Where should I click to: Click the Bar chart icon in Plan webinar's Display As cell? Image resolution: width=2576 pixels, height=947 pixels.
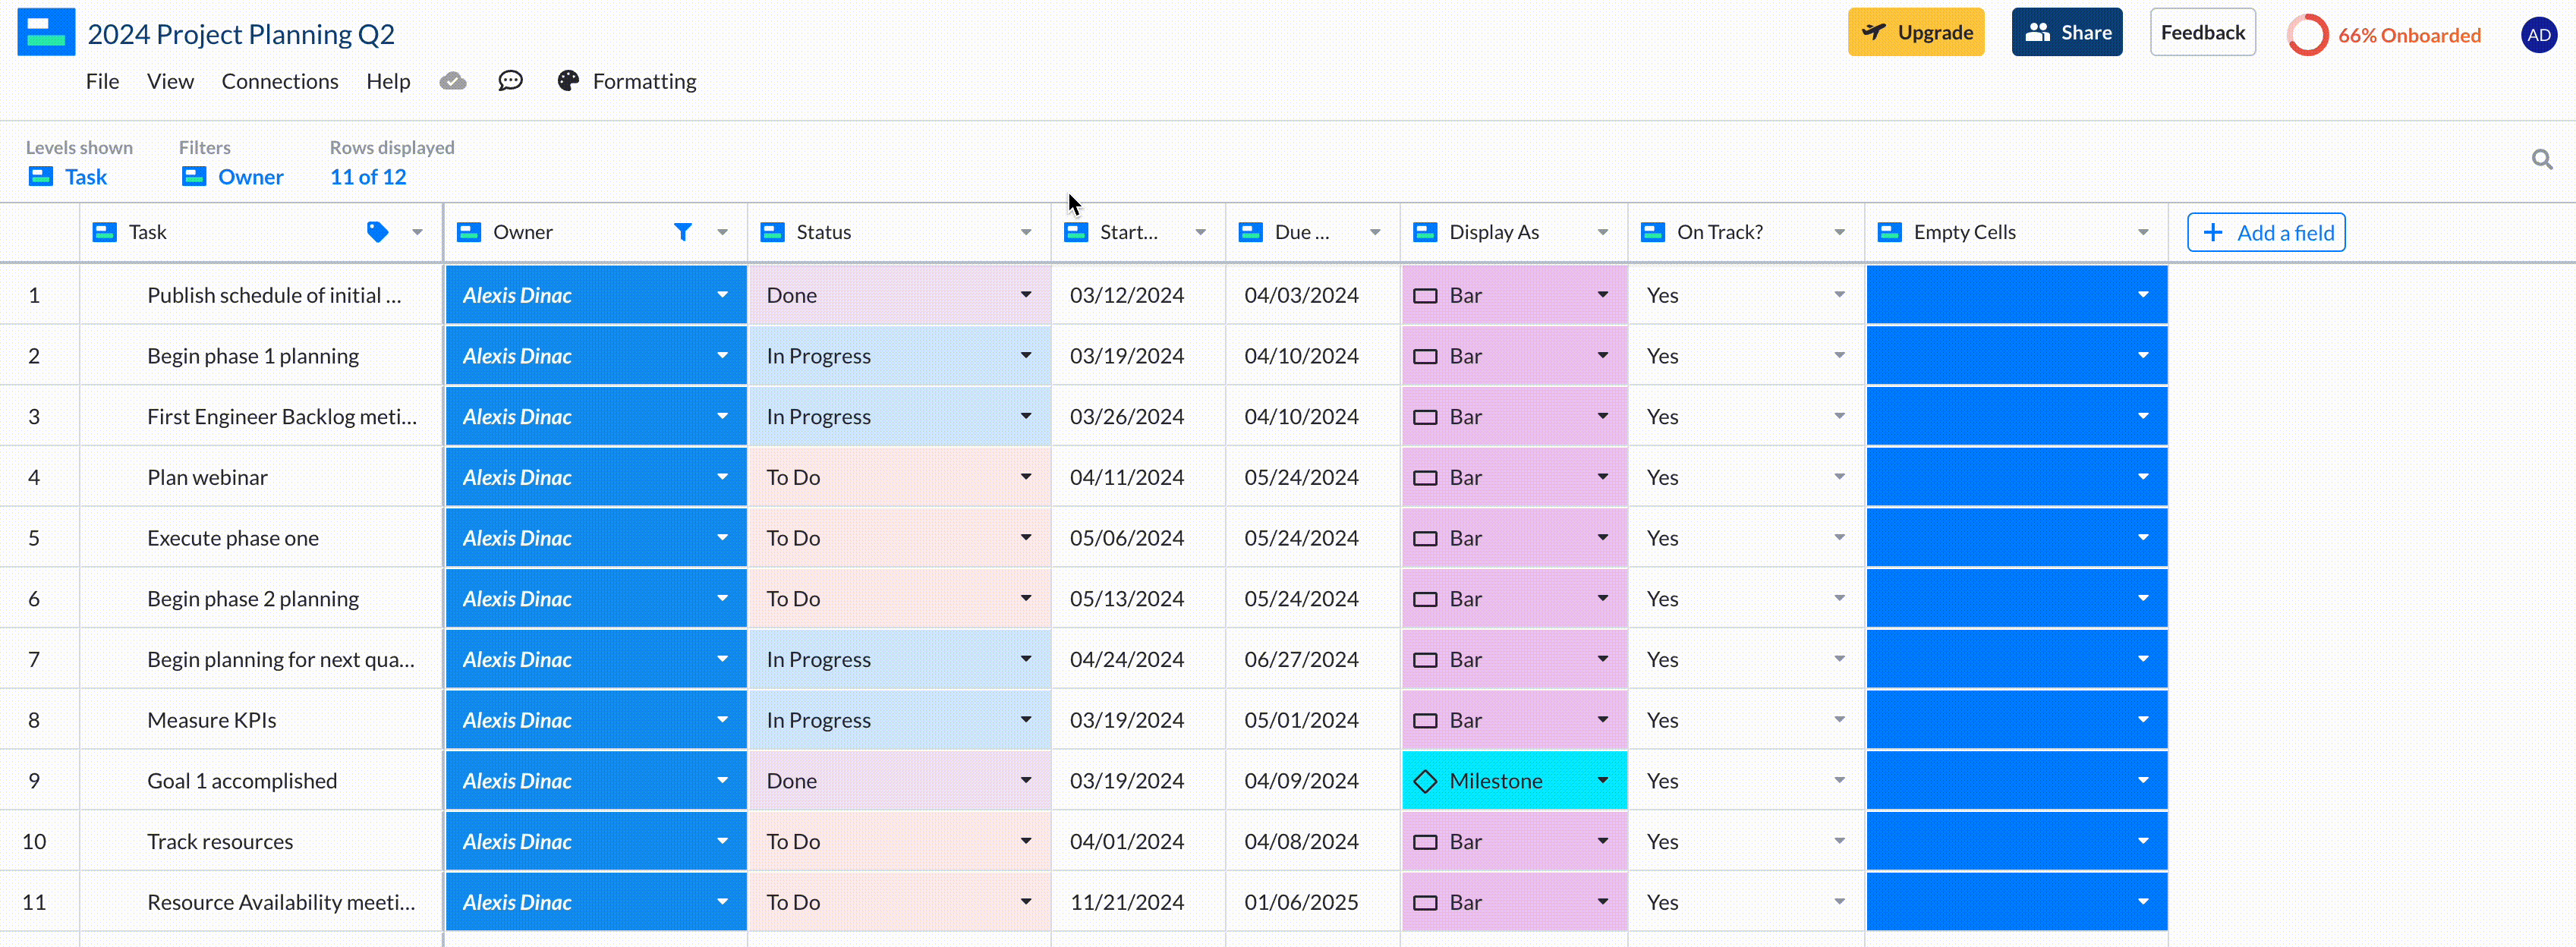1426,477
